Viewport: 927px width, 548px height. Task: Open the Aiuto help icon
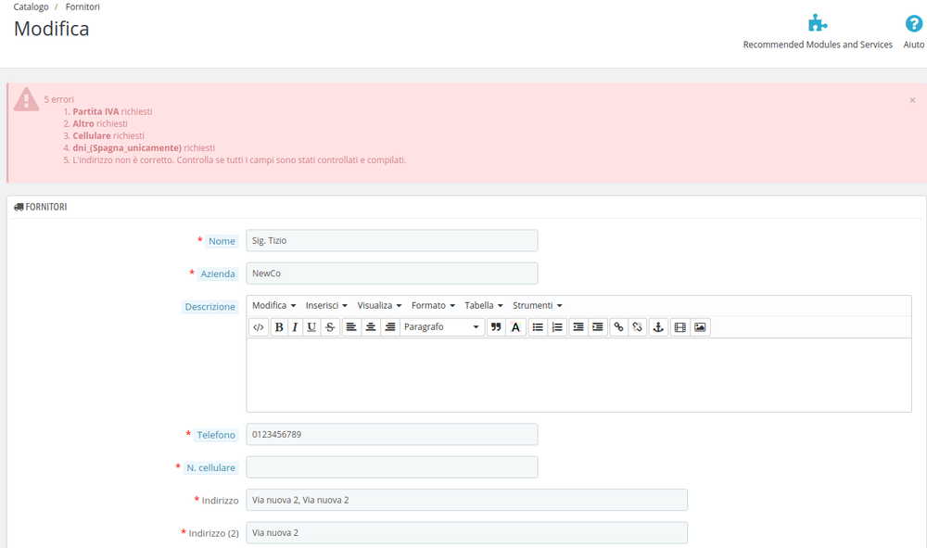pyautogui.click(x=913, y=24)
